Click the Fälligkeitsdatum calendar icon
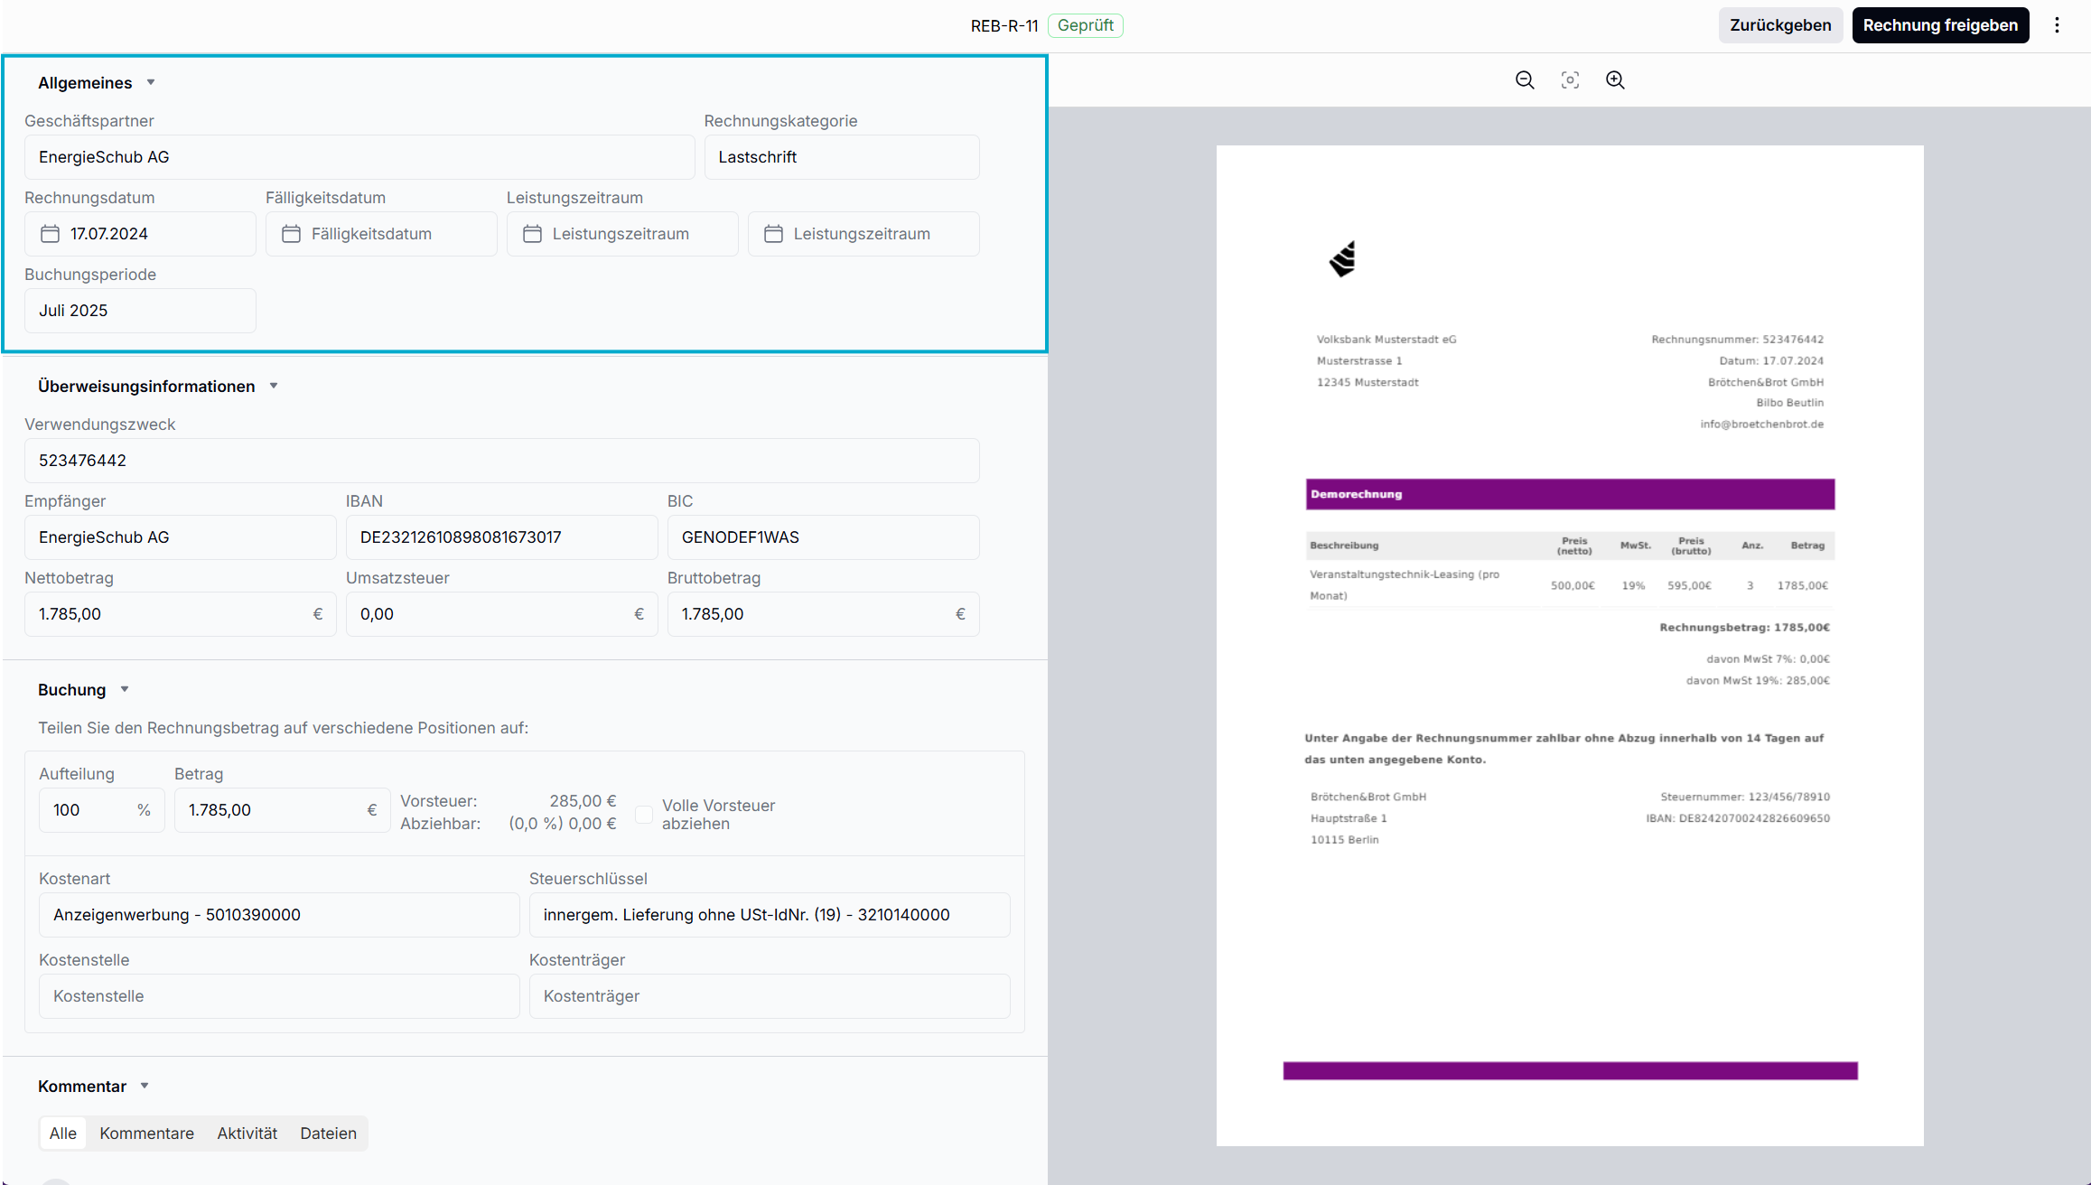This screenshot has width=2091, height=1185. coord(291,234)
